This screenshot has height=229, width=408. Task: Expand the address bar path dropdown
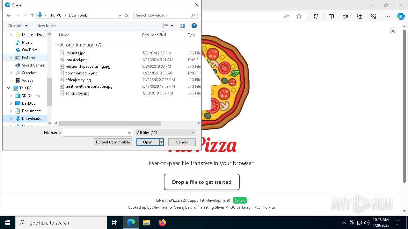[120, 15]
